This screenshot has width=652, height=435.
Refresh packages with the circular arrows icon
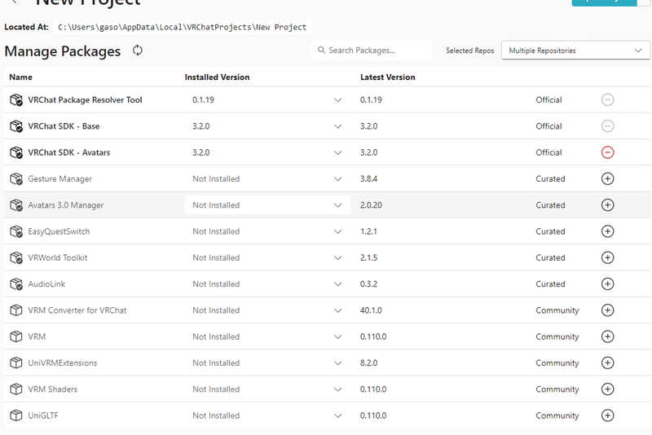click(137, 51)
